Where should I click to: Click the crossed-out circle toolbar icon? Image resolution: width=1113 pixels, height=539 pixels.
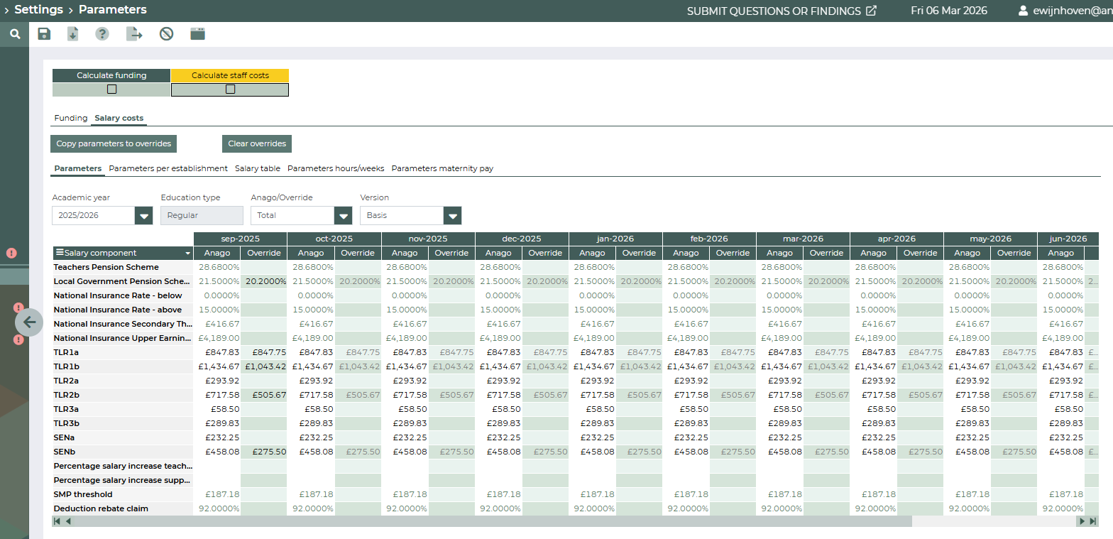(166, 34)
